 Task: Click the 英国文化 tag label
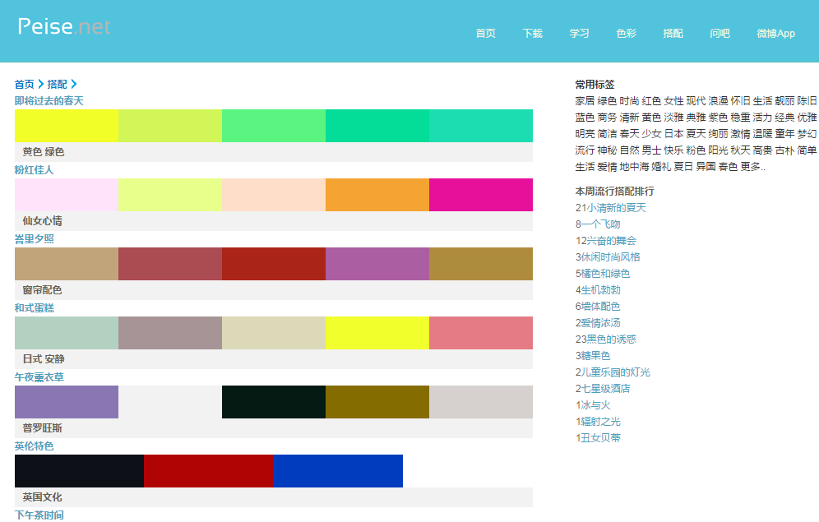[42, 497]
